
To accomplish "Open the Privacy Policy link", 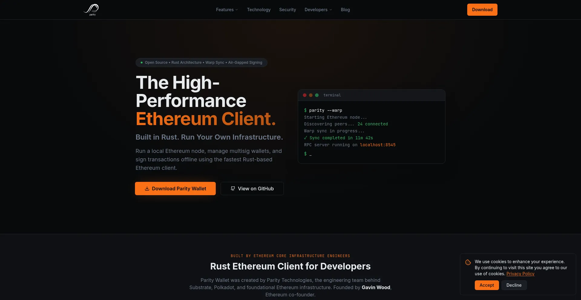I will click(x=520, y=274).
